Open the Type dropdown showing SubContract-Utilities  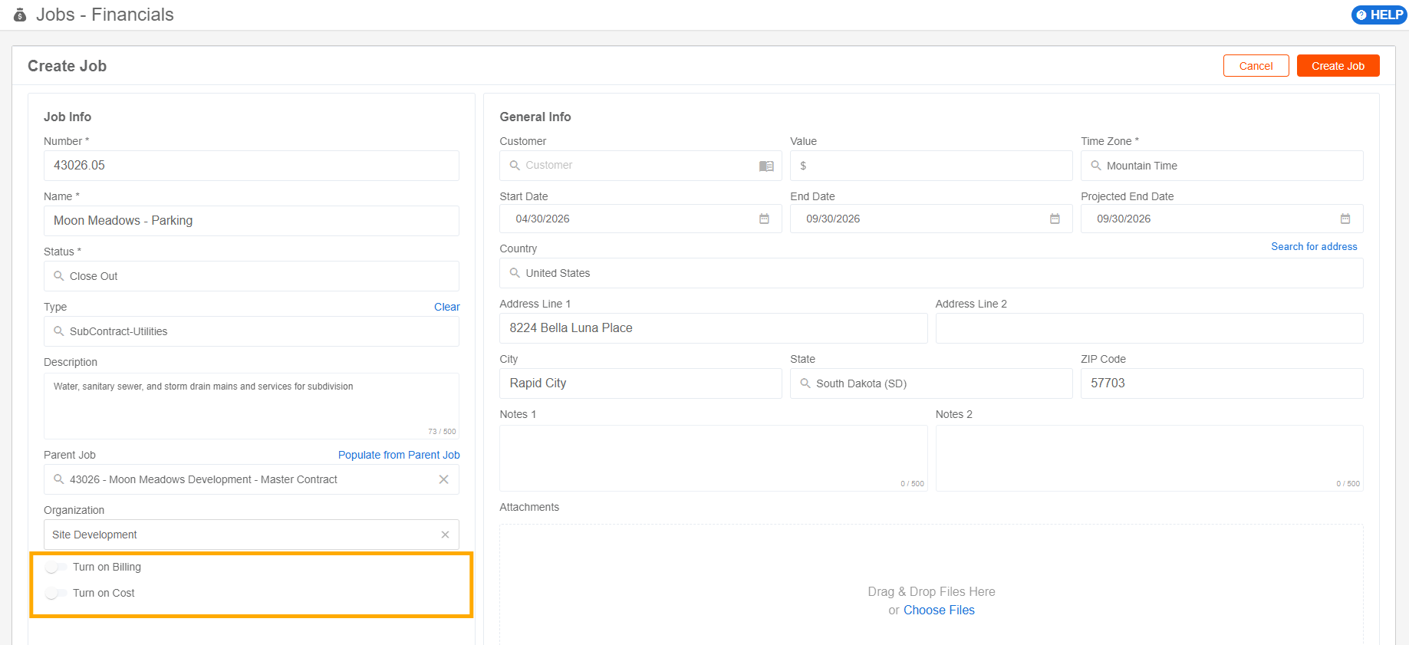tap(252, 331)
